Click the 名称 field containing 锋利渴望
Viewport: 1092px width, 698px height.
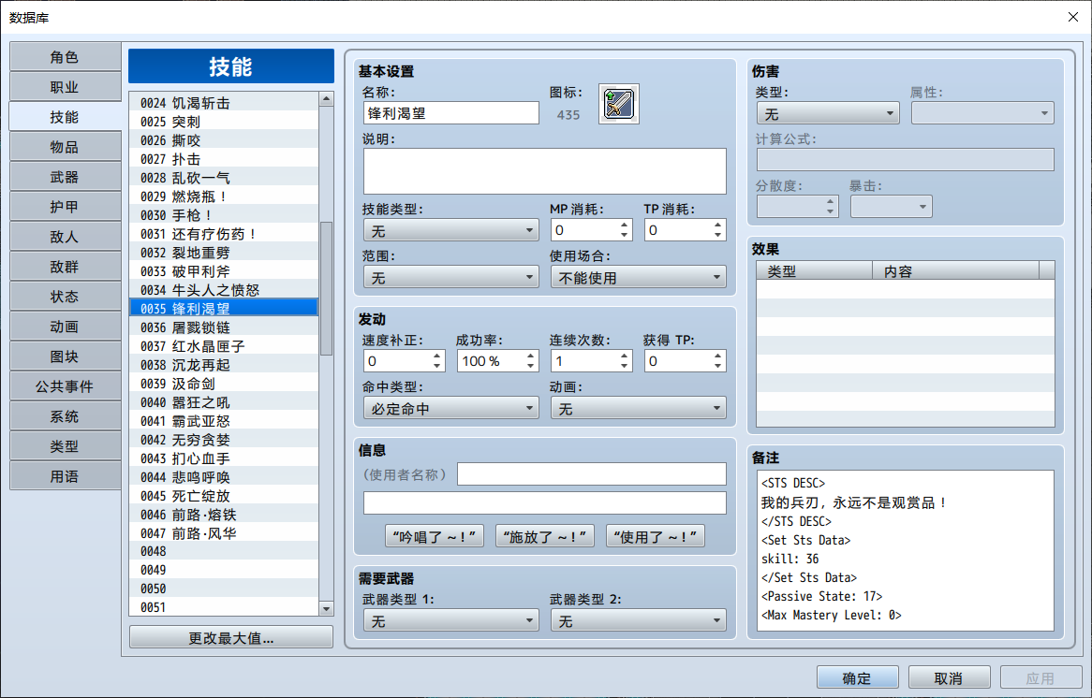(x=451, y=112)
